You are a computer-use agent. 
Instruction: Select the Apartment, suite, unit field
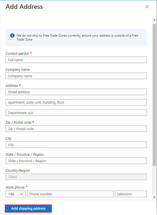[76, 102]
